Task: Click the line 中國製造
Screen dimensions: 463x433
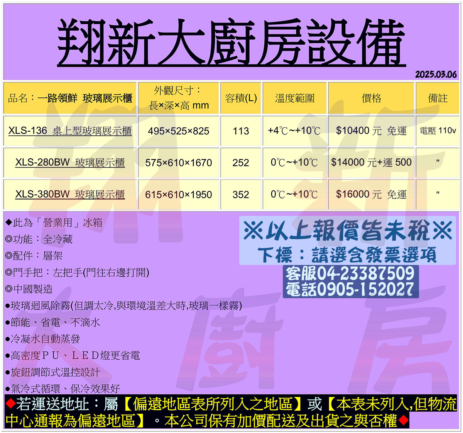Action: click(29, 289)
